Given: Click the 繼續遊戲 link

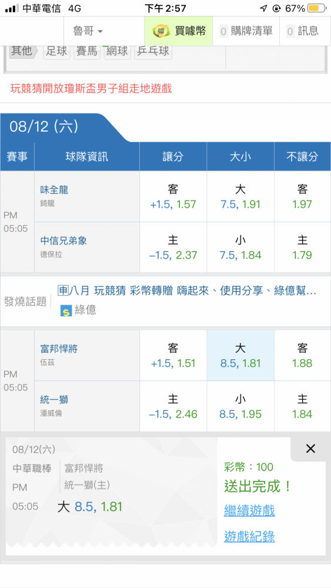Looking at the screenshot, I should coord(249,510).
